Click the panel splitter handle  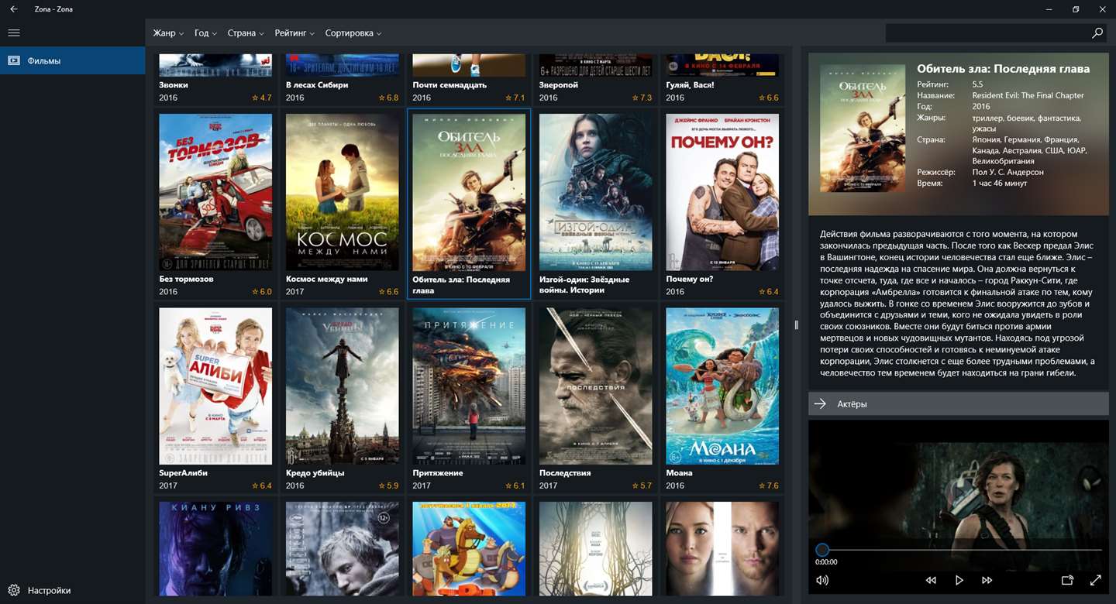[x=796, y=325]
